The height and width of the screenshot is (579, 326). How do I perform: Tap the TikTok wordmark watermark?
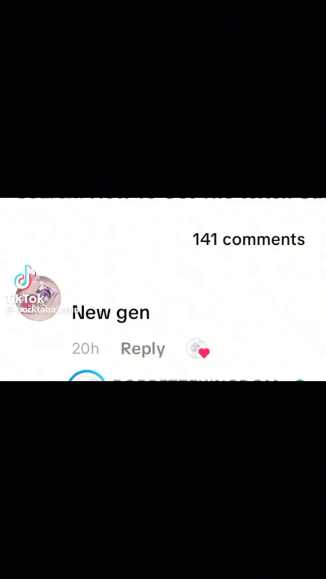pos(25,299)
